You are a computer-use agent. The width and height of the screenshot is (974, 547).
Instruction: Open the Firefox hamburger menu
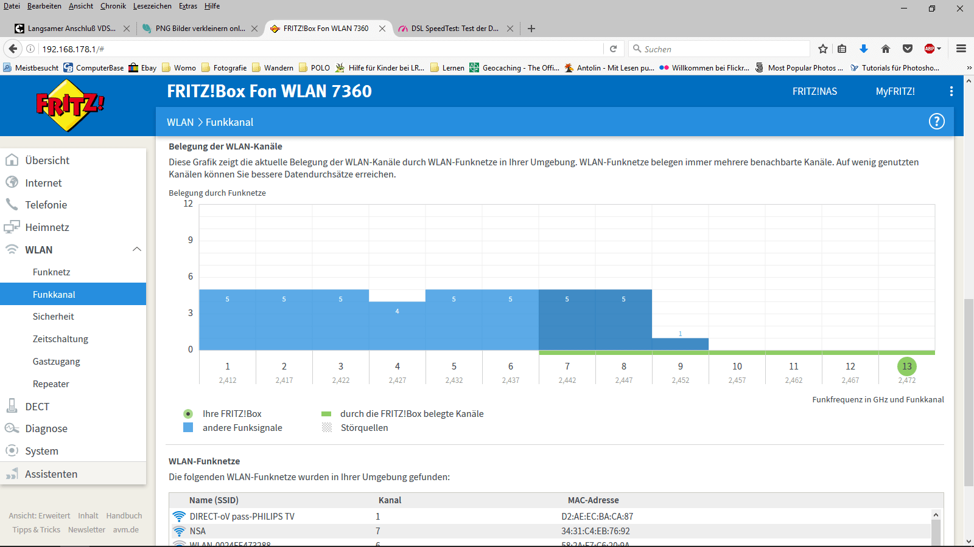click(961, 49)
